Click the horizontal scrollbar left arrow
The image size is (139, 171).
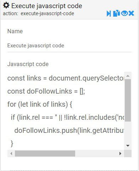pos(11,154)
